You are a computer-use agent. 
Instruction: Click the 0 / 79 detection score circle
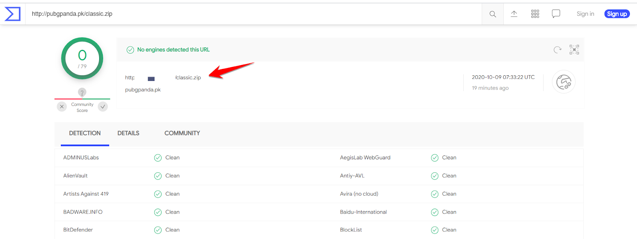coord(82,59)
